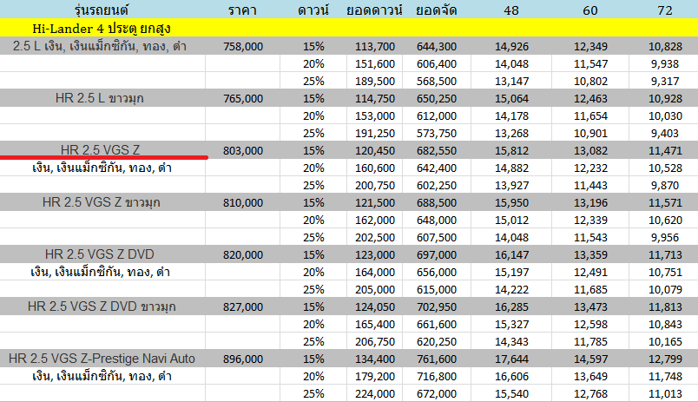Click the installment value 10,030
This screenshot has height=402, width=698.
point(665,116)
